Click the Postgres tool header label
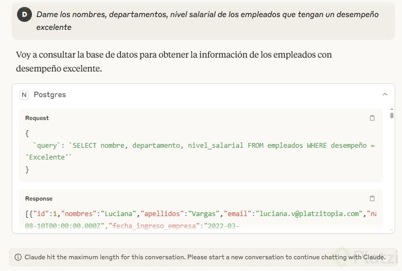Image resolution: width=402 pixels, height=271 pixels. [x=50, y=95]
